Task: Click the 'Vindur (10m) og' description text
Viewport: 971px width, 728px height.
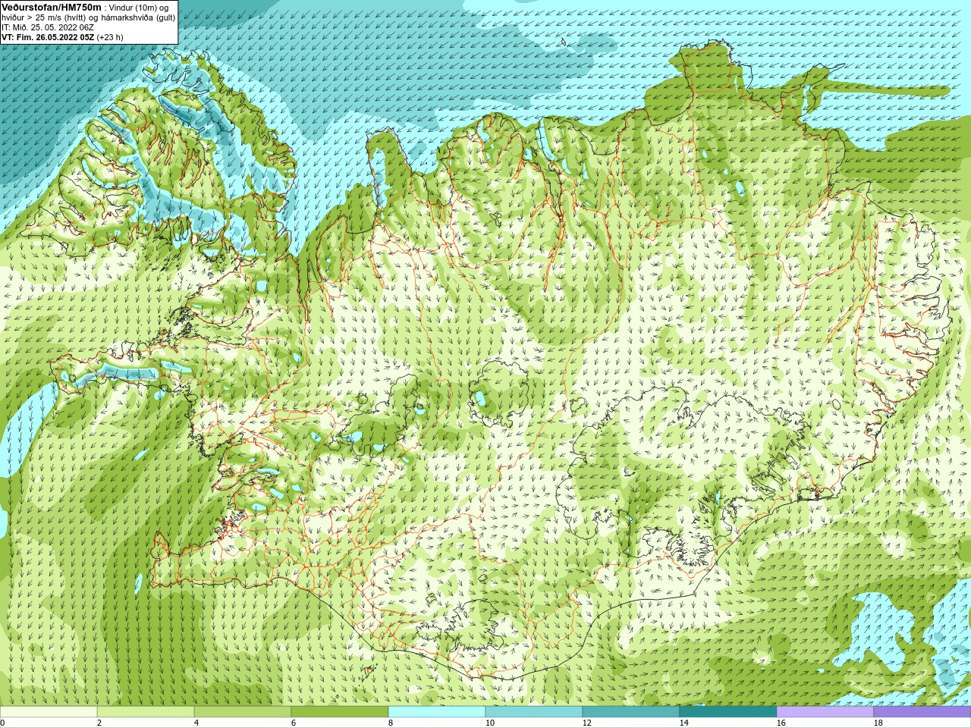Action: coord(139,8)
